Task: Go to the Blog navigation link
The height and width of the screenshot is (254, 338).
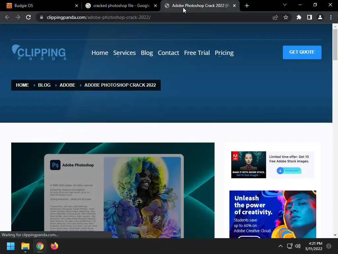Action: tap(147, 53)
